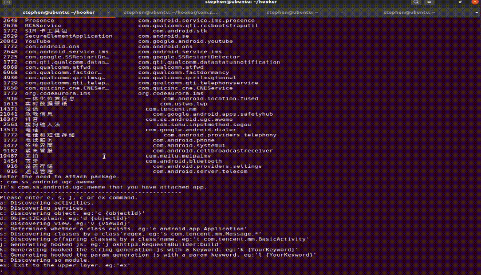Screen dimensions: 481x275
Task: Switch to the ~/hooker/com.s... terminal tab
Action: [171, 13]
